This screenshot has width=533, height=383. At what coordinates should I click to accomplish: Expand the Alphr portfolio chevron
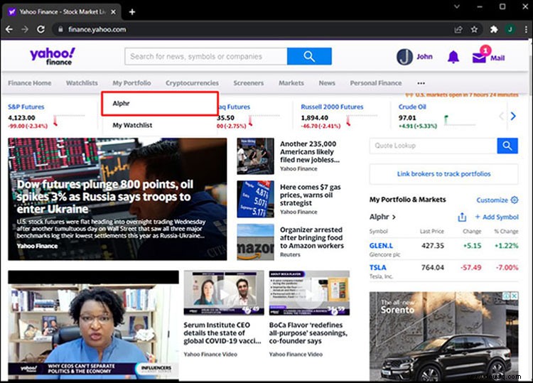[394, 217]
